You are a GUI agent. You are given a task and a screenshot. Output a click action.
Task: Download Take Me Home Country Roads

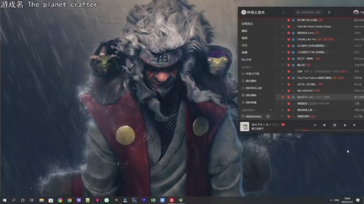[293, 27]
